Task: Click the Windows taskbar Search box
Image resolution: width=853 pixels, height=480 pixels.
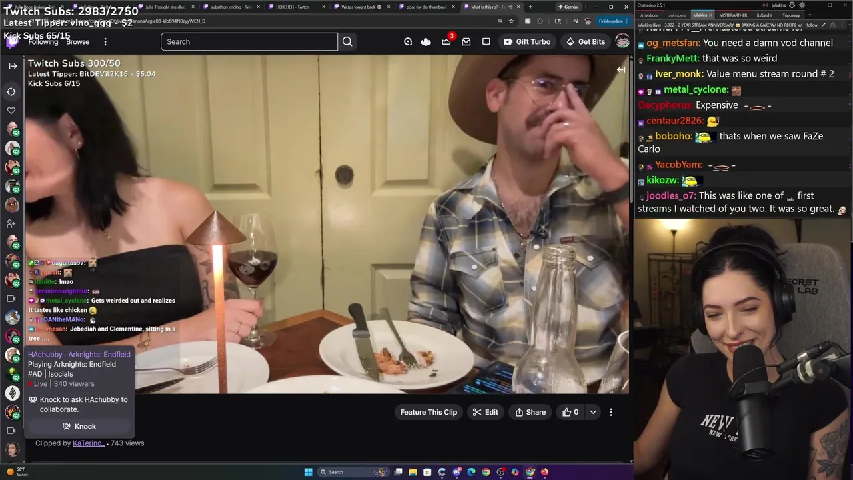Action: coord(353,472)
